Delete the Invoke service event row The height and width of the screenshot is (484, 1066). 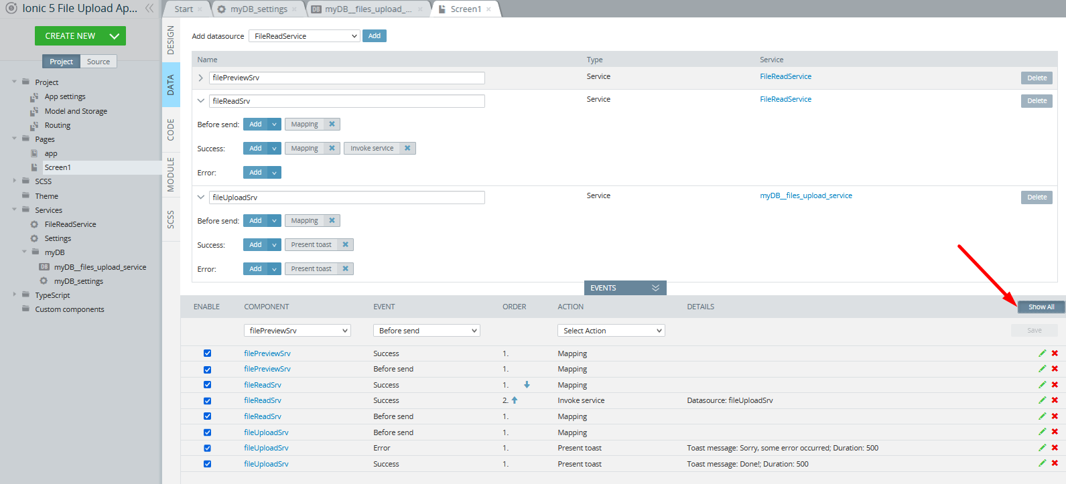click(x=1055, y=400)
